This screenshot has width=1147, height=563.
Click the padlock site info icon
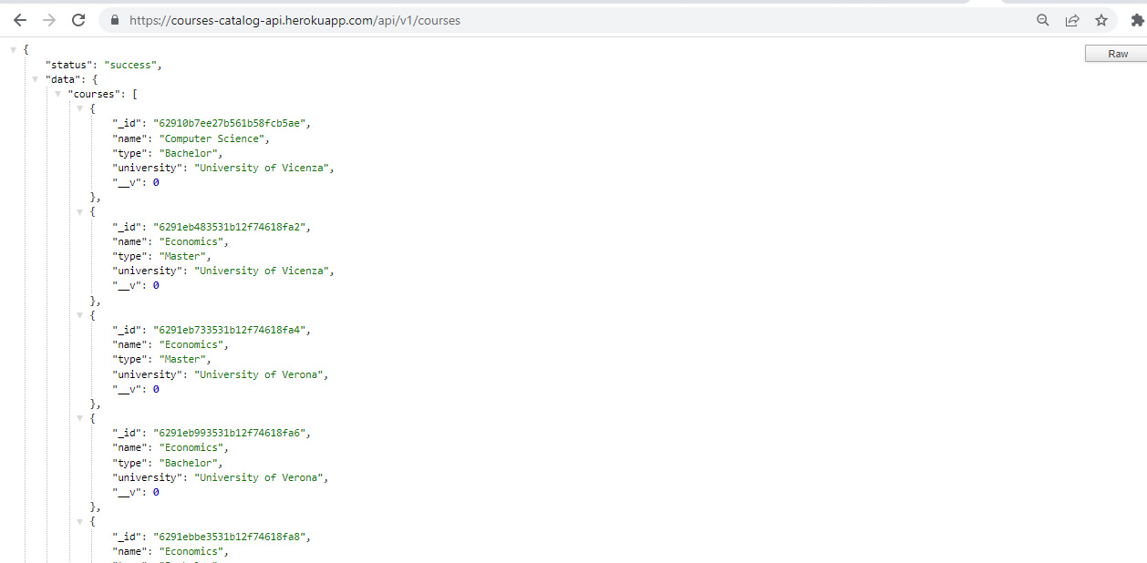(115, 20)
